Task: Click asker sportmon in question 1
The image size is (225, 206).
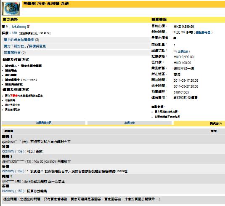Action: tap(11, 142)
